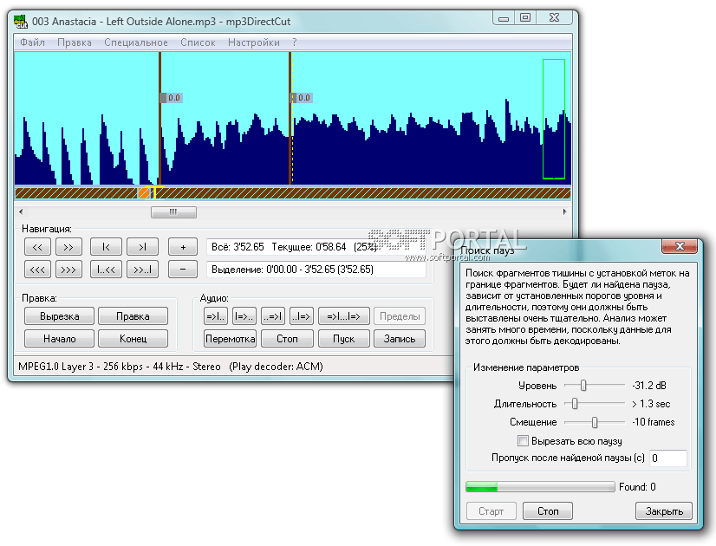Click the green selection rectangle in waveform

tap(554, 119)
